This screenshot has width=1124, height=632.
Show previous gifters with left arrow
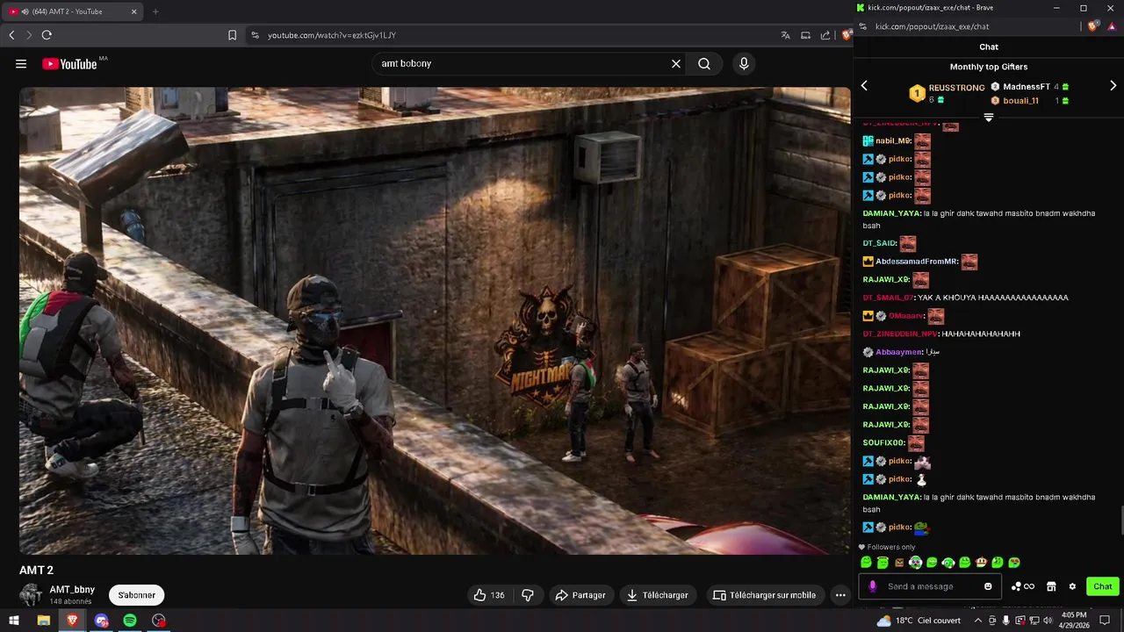click(x=864, y=86)
